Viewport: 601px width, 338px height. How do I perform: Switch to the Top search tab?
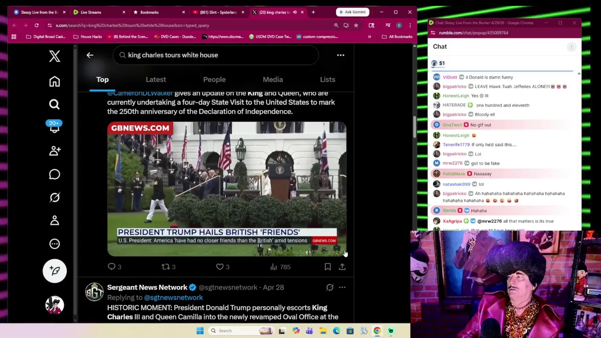(102, 79)
